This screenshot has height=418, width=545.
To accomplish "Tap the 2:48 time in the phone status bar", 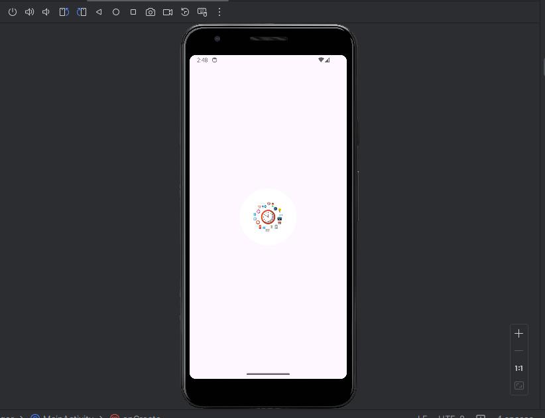I will (202, 60).
